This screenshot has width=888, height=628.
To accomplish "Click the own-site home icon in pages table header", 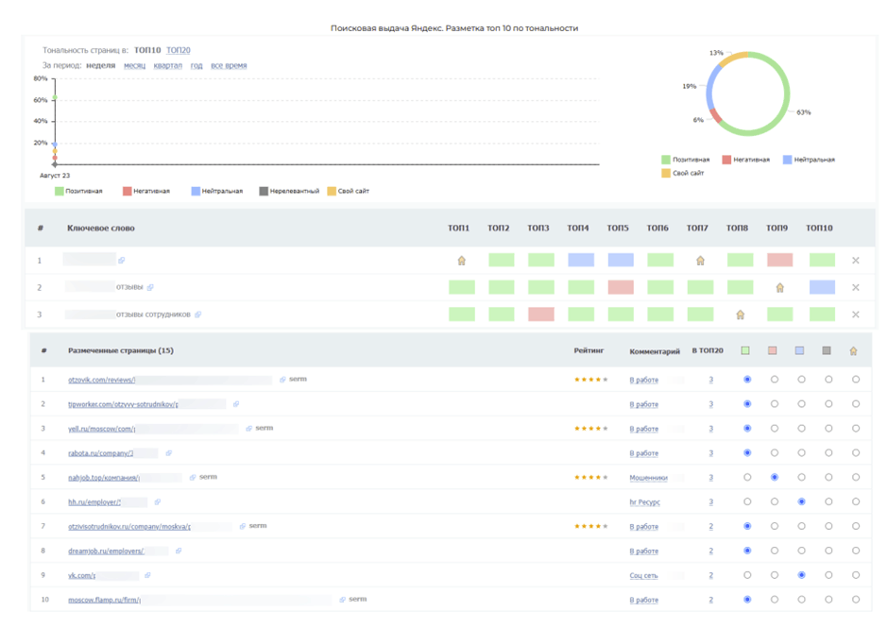I will coord(854,351).
